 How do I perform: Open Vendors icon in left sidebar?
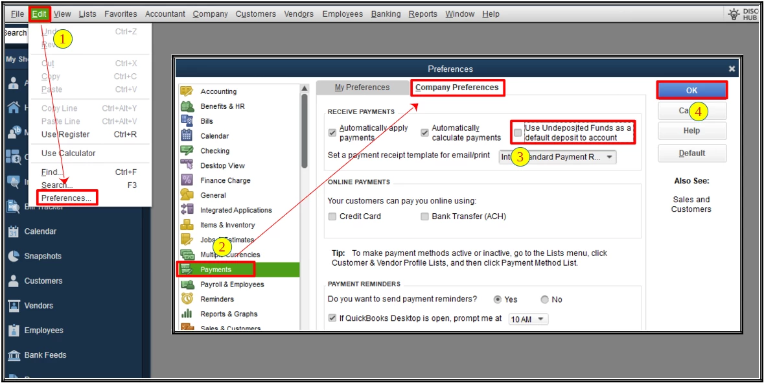pos(14,305)
